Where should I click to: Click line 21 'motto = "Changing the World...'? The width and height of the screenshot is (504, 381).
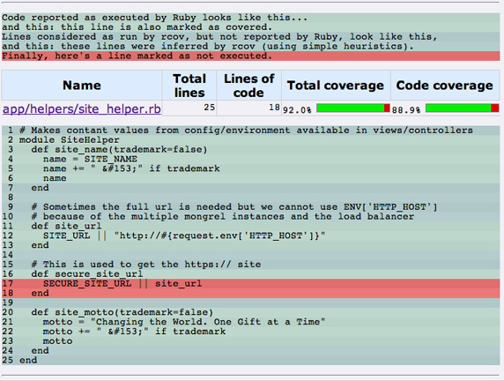click(251, 322)
